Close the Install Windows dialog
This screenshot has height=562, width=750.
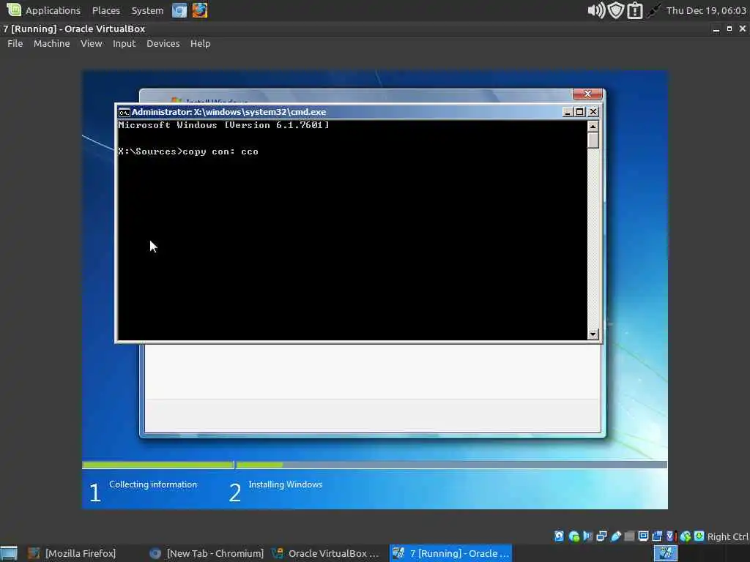coord(587,94)
